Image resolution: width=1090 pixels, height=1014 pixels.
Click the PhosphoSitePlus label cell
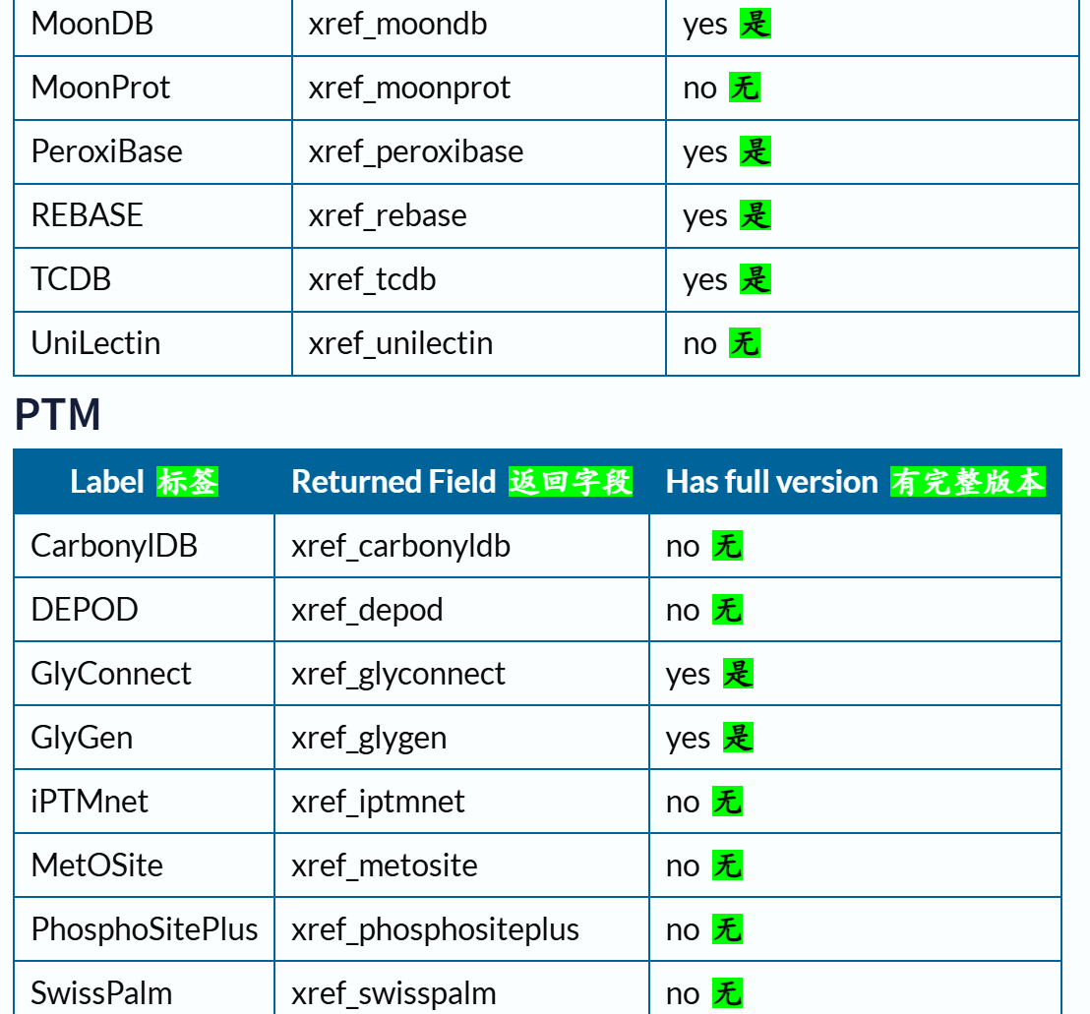pyautogui.click(x=144, y=929)
